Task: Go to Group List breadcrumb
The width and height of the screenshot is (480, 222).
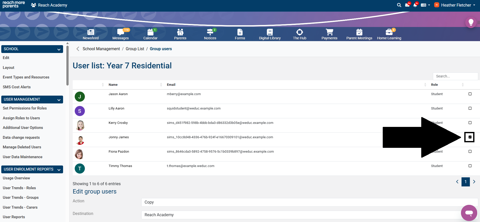Action: [135, 49]
